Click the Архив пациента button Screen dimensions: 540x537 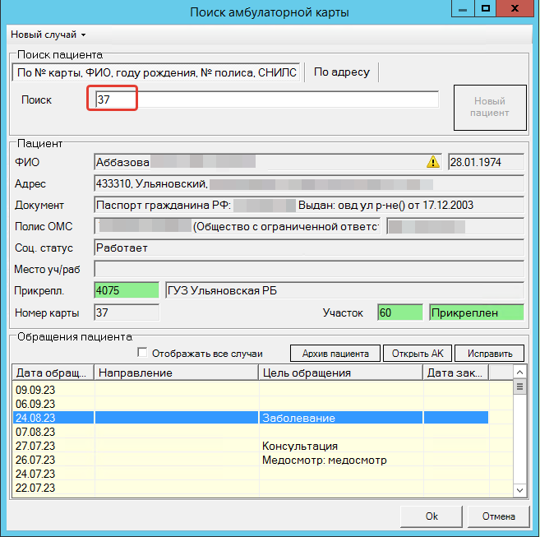(335, 354)
